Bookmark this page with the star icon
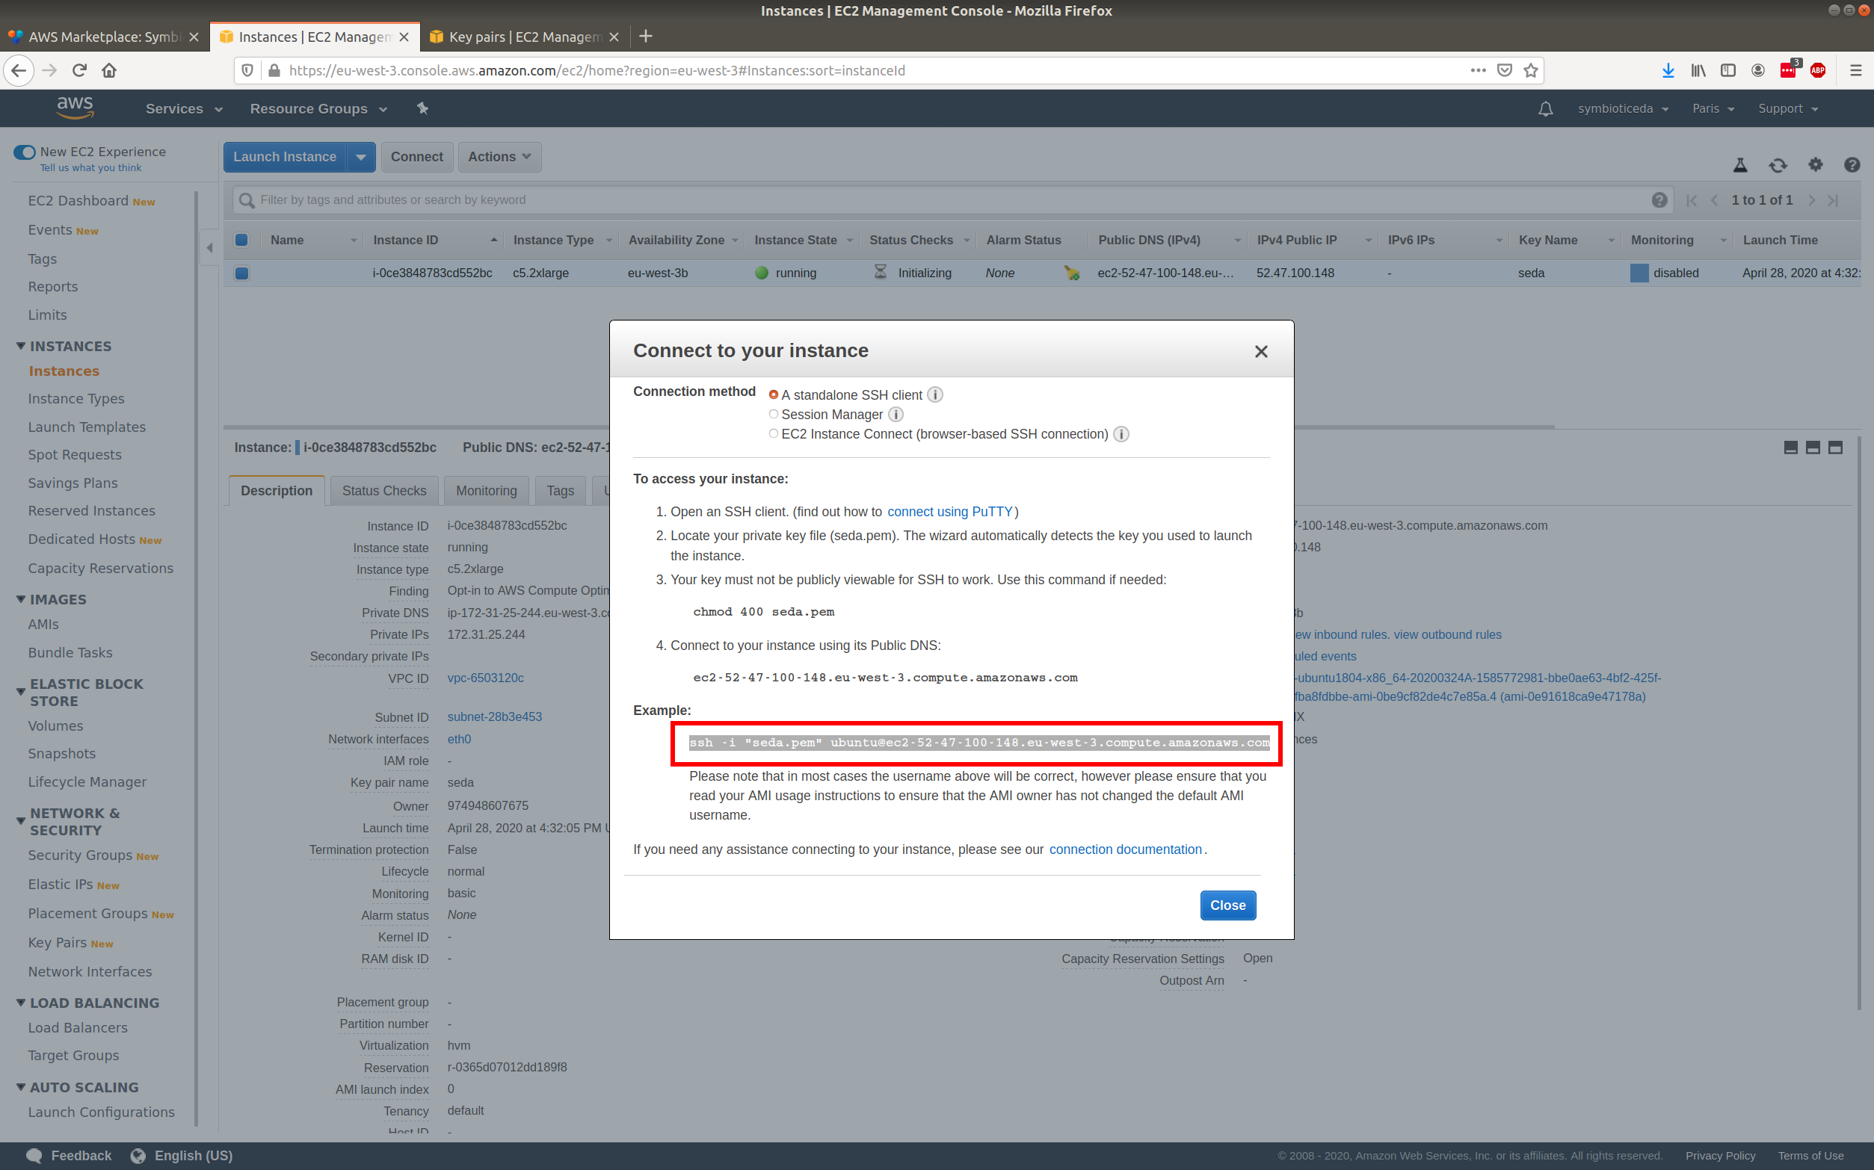 pyautogui.click(x=1530, y=70)
